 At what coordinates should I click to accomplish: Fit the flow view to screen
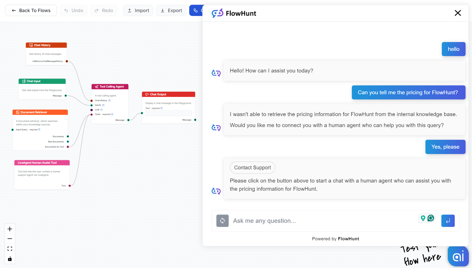coord(10,249)
